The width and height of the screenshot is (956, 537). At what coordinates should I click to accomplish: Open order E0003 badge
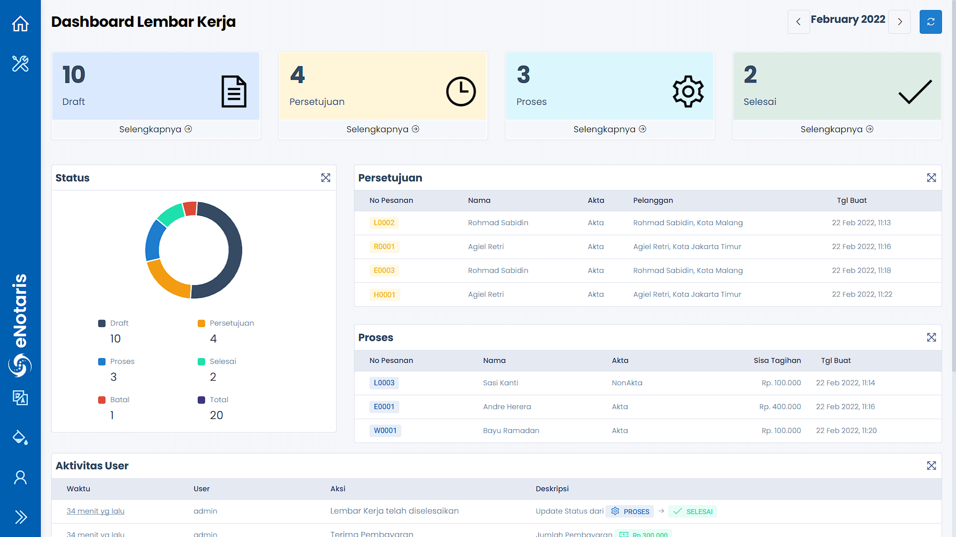click(x=384, y=270)
